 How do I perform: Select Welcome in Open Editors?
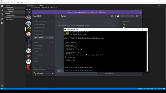tap(11, 10)
